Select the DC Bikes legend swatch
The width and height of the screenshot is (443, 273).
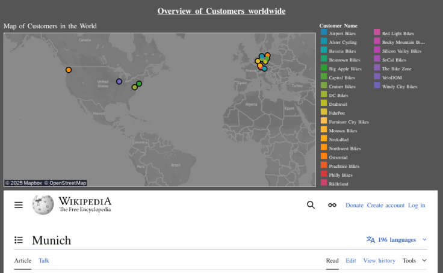pos(324,94)
